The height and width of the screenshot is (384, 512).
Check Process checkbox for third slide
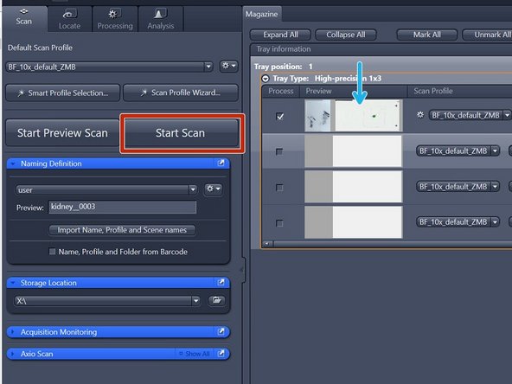(x=279, y=188)
